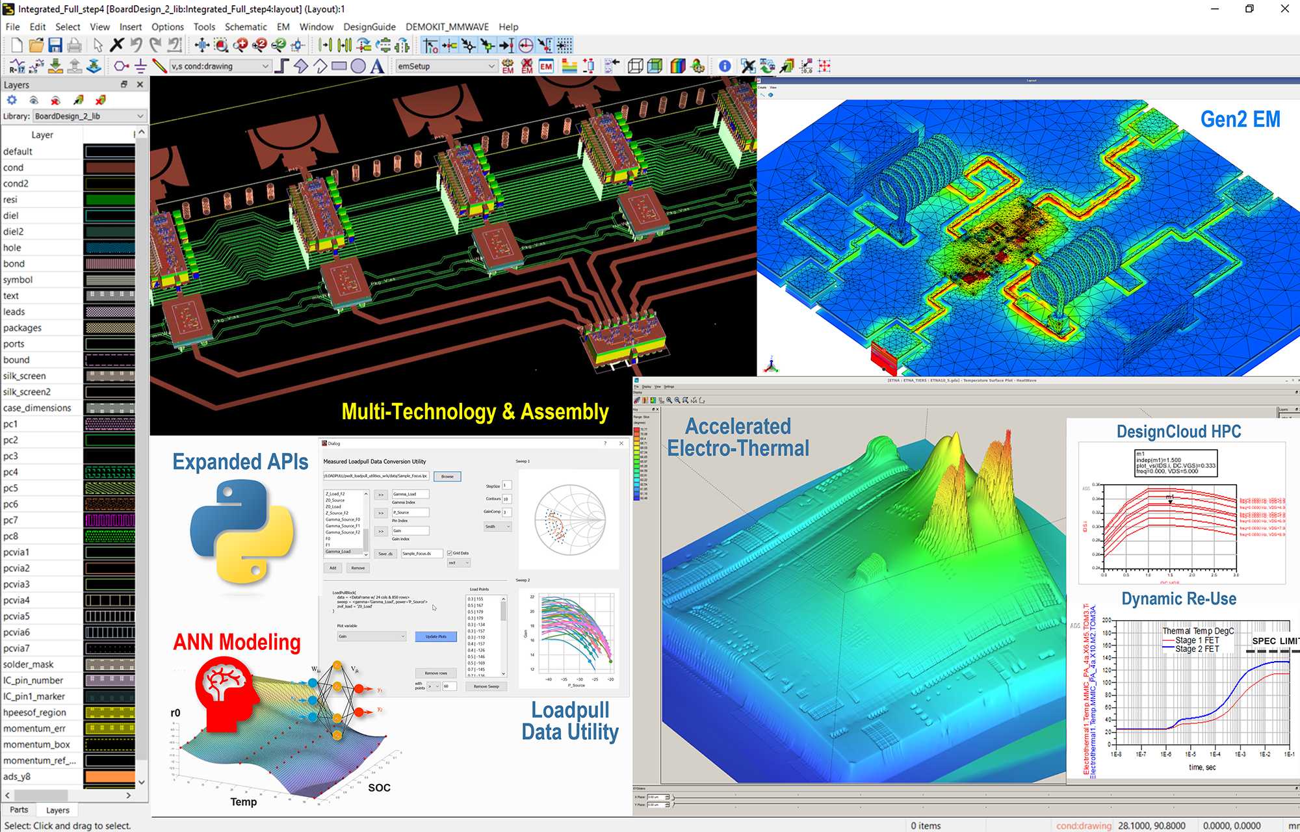Image resolution: width=1300 pixels, height=832 pixels.
Task: Enable the Grid Data checkbox in the dialog
Action: click(450, 553)
